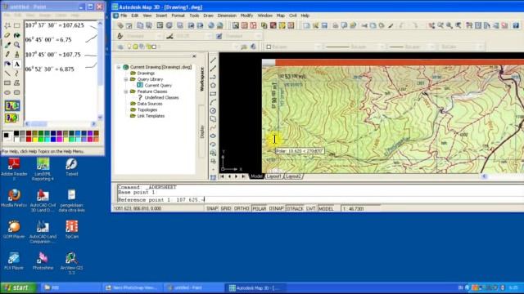Open the File menu in AutoCAD
524x294 pixels.
(124, 16)
